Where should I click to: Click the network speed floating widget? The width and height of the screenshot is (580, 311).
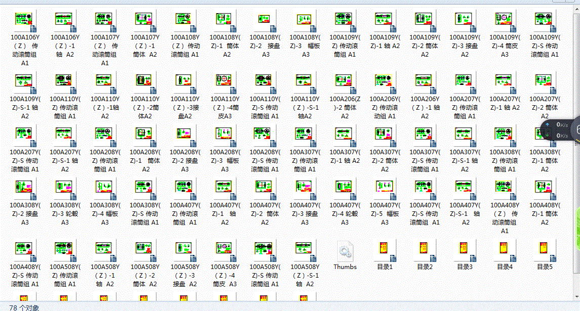[560, 130]
